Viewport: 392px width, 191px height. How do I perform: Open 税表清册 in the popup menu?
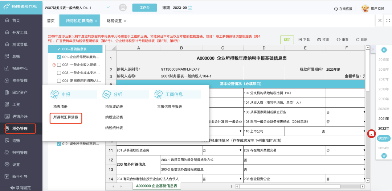click(60, 107)
